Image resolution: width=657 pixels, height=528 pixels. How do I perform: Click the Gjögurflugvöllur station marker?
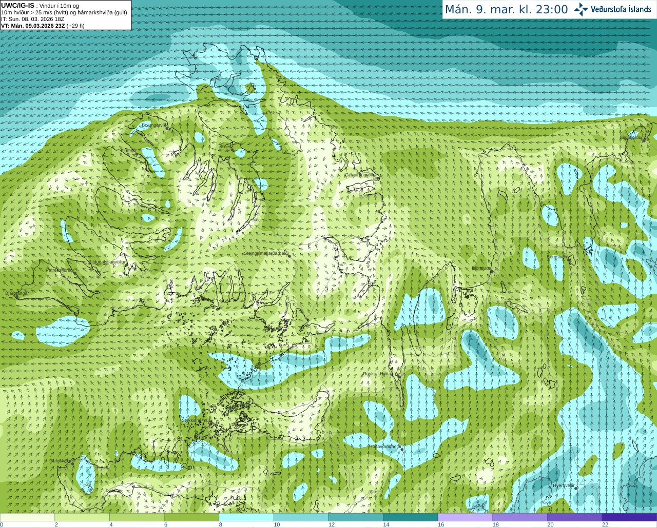tap(377, 178)
